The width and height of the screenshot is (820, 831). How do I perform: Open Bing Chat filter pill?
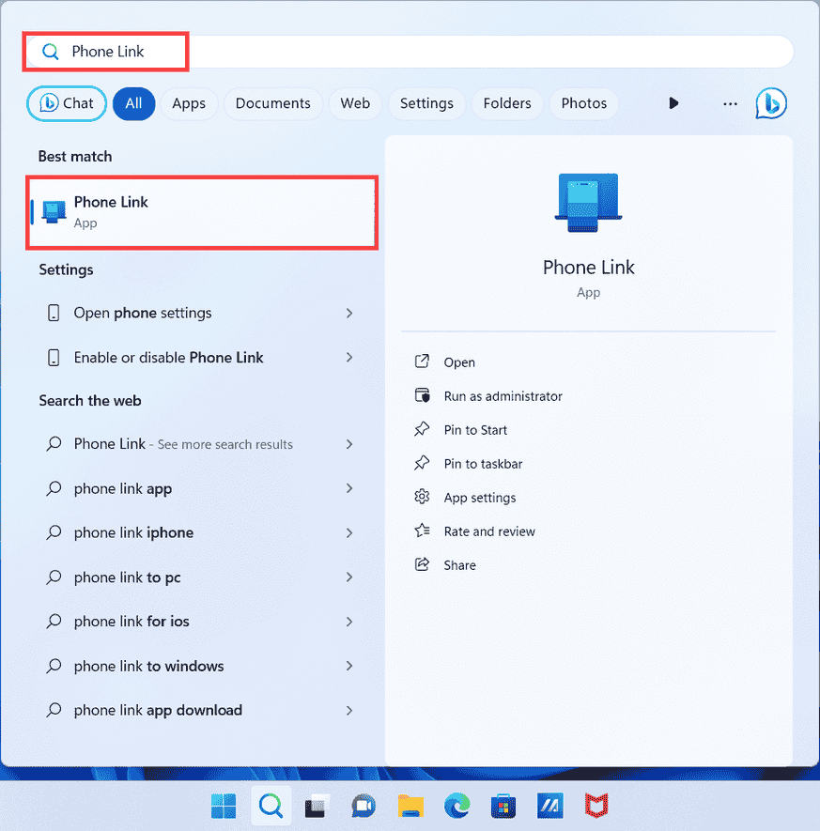67,103
